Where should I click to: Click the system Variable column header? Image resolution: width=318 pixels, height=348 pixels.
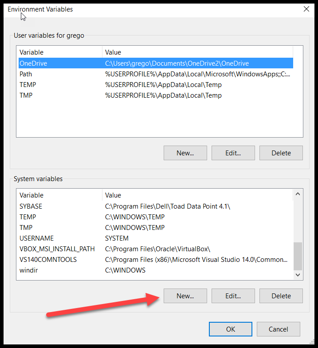60,195
